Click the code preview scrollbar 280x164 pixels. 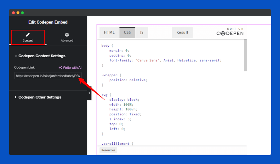pyautogui.click(x=245, y=54)
